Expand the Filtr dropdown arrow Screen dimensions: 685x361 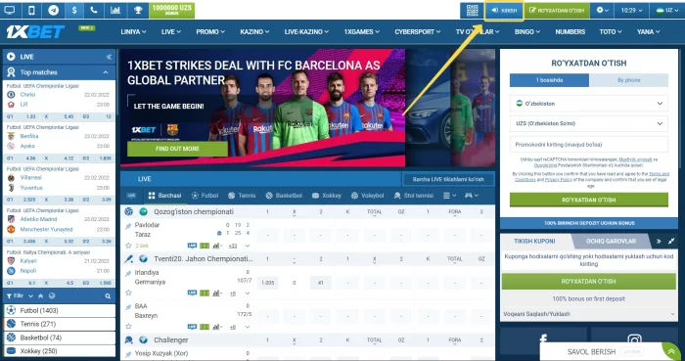tap(30, 296)
